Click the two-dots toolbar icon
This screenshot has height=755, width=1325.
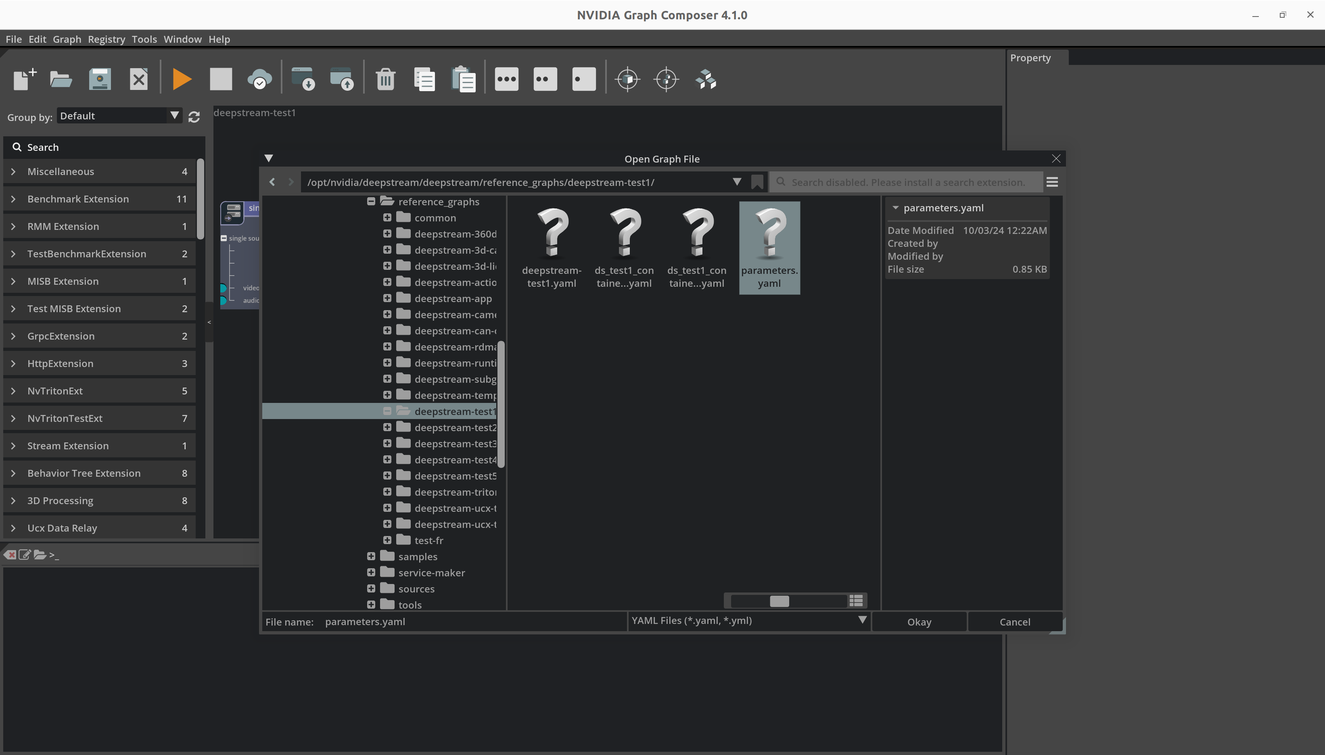tap(545, 79)
